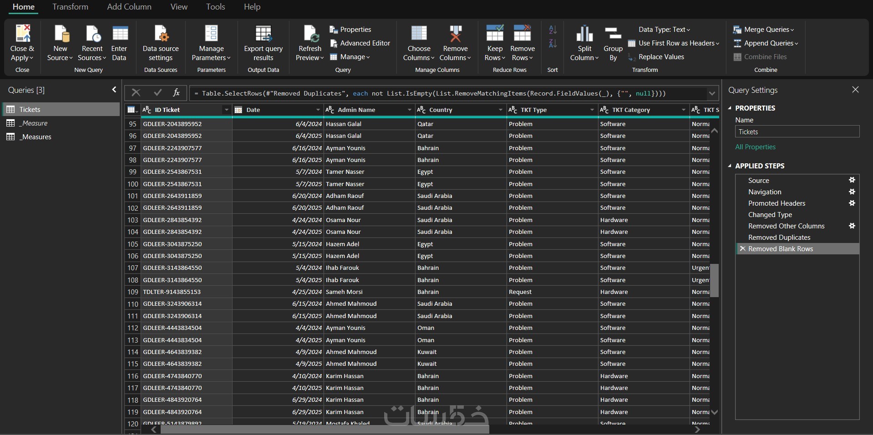Cancel the formula bar edit (X)
Viewport: 873px width, 435px height.
coord(136,93)
